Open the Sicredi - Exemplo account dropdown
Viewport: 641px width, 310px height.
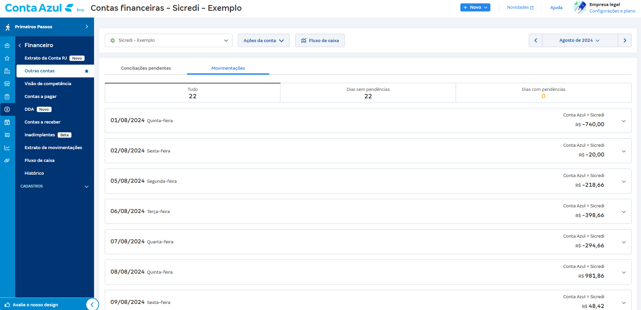[169, 40]
